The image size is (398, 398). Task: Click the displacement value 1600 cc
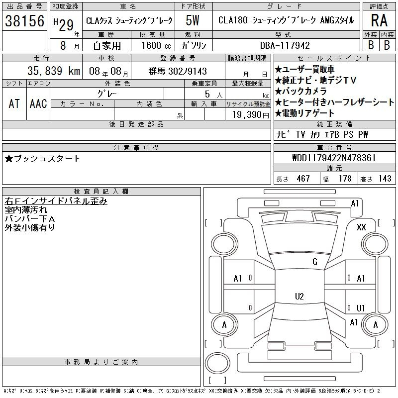(x=156, y=45)
